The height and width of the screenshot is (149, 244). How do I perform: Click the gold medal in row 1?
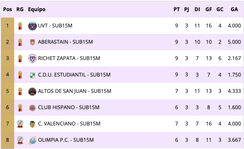point(20,26)
